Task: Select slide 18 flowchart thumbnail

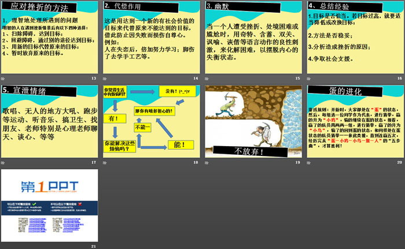Action: pyautogui.click(x=152, y=121)
